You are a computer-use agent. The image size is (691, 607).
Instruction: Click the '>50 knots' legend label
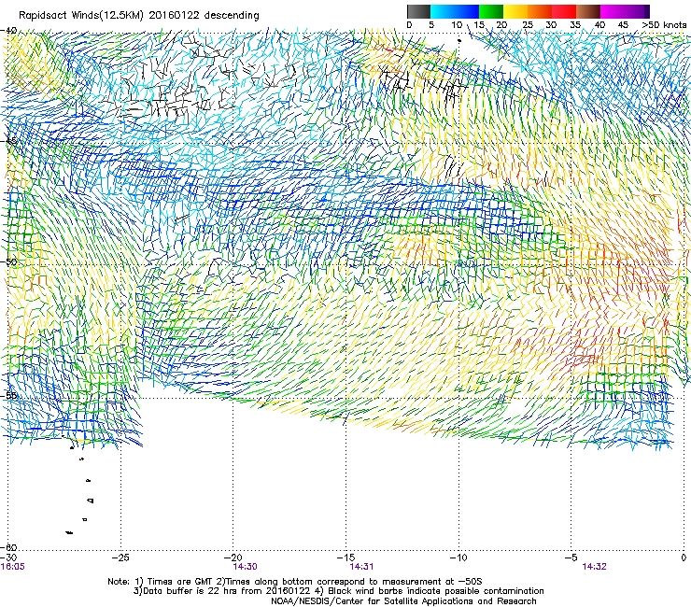click(665, 25)
